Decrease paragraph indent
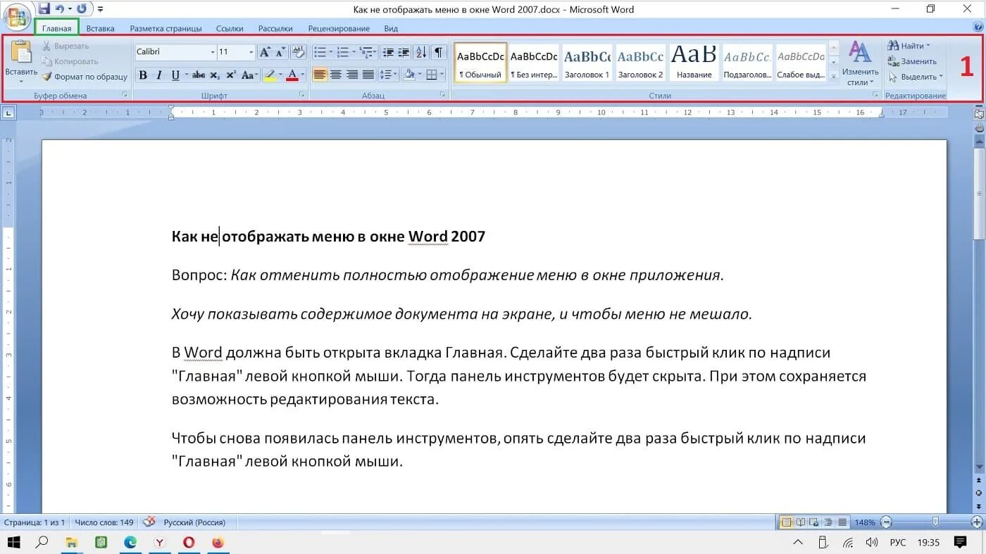986x554 pixels. 388,52
